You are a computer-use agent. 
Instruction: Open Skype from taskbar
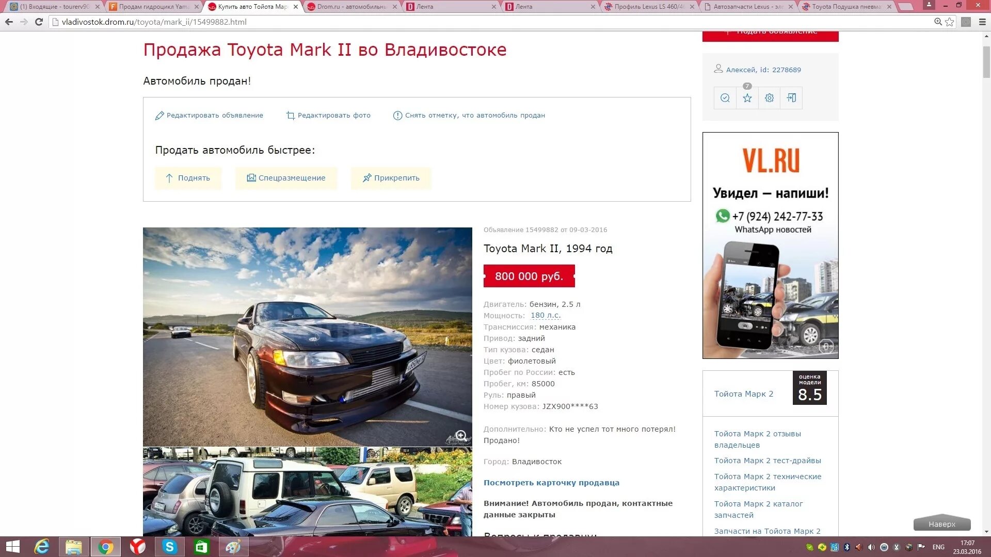coord(170,547)
